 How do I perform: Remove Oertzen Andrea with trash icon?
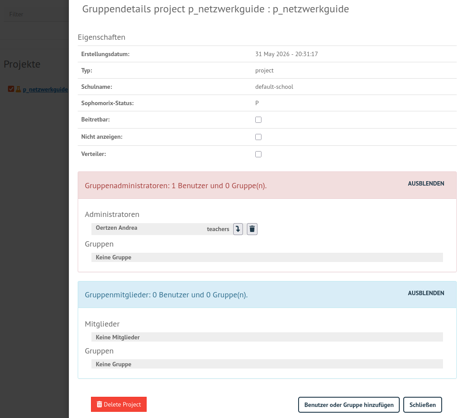tap(252, 229)
